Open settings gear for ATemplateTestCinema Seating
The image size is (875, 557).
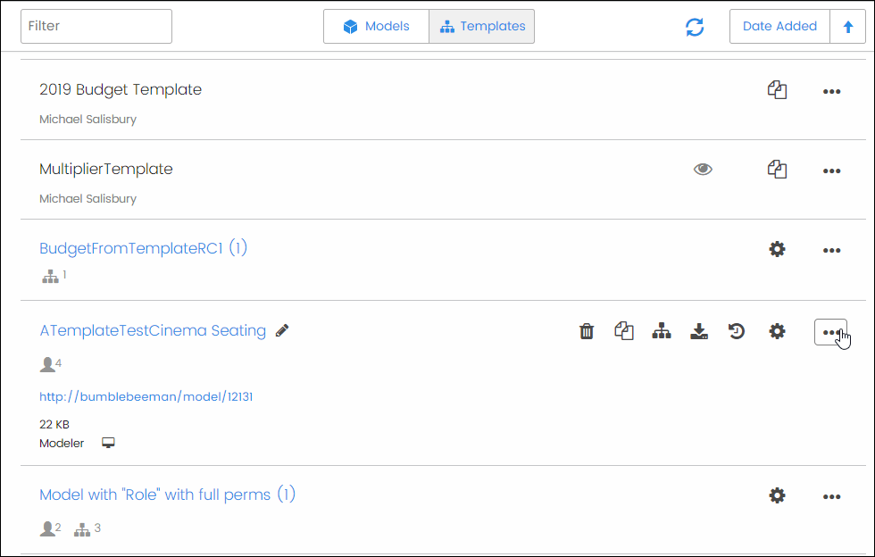coord(778,332)
